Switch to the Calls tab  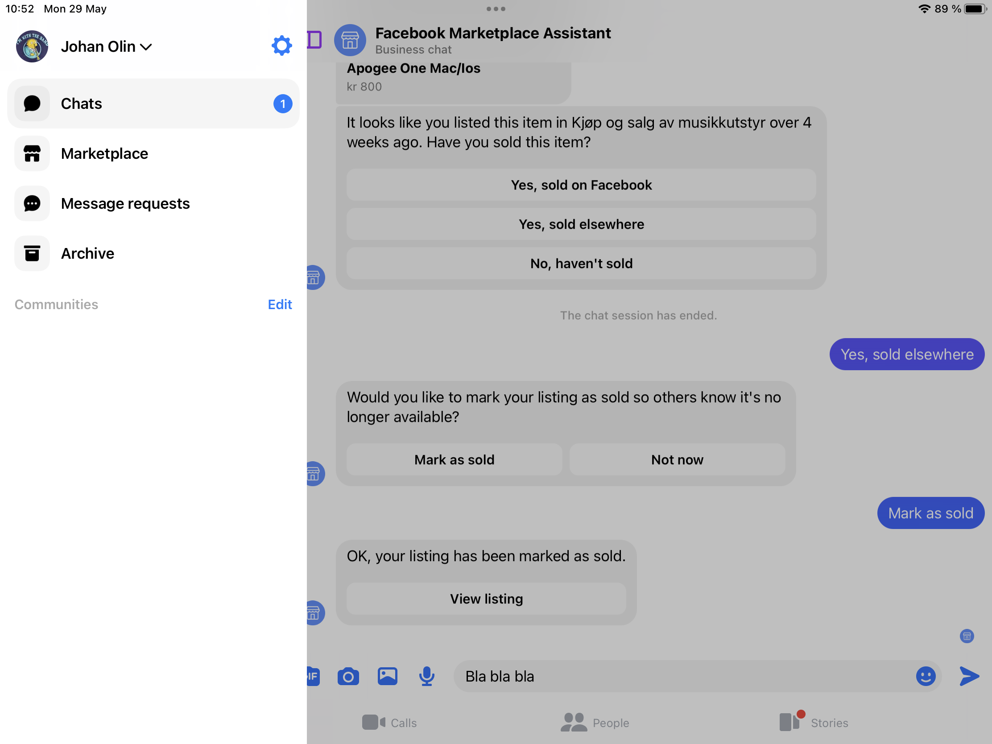point(389,723)
